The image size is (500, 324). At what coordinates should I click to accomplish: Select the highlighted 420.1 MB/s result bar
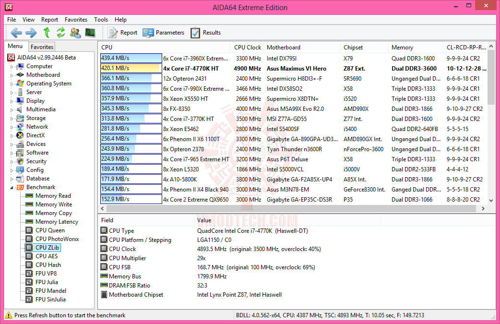click(x=131, y=68)
